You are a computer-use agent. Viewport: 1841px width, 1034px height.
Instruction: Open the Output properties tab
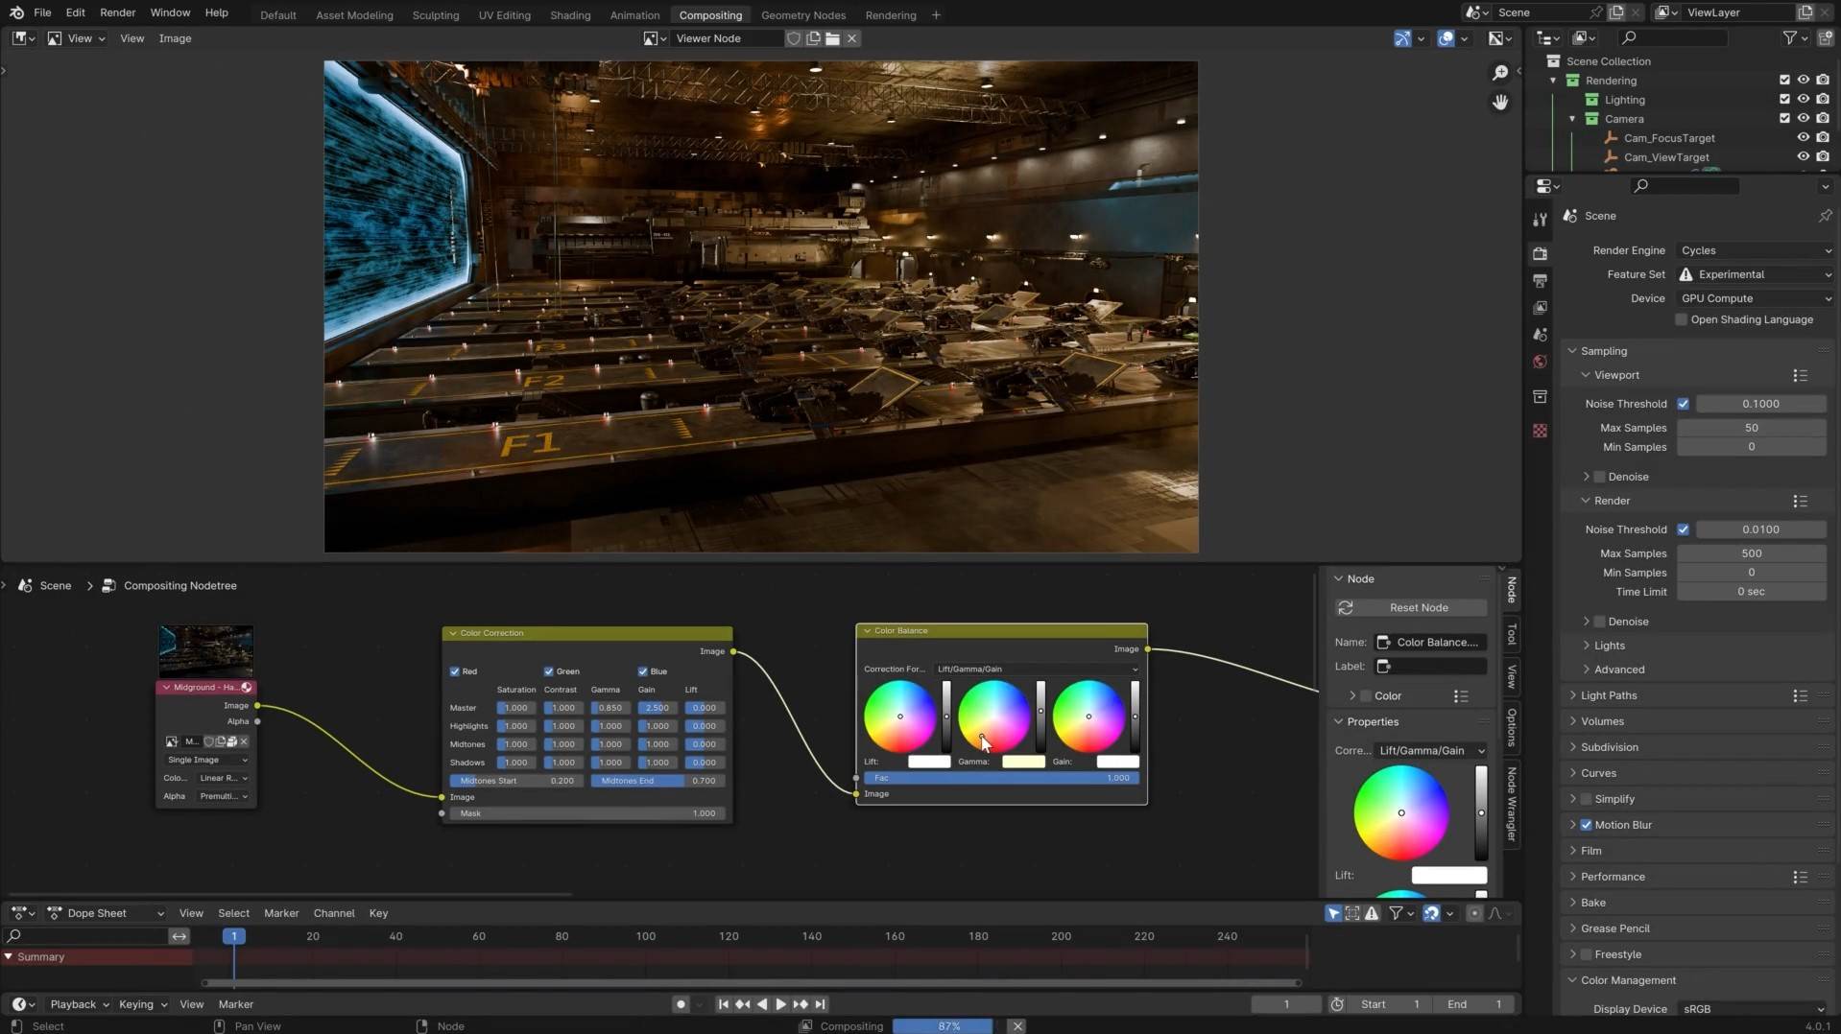click(1540, 280)
